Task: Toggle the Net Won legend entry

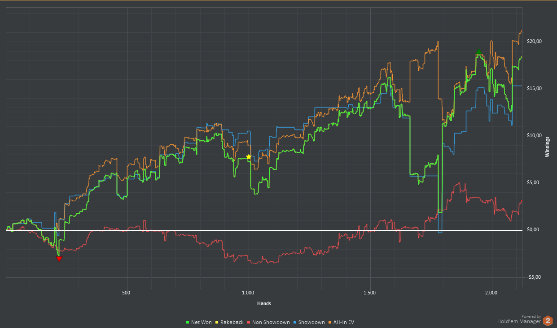Action: 199,322
